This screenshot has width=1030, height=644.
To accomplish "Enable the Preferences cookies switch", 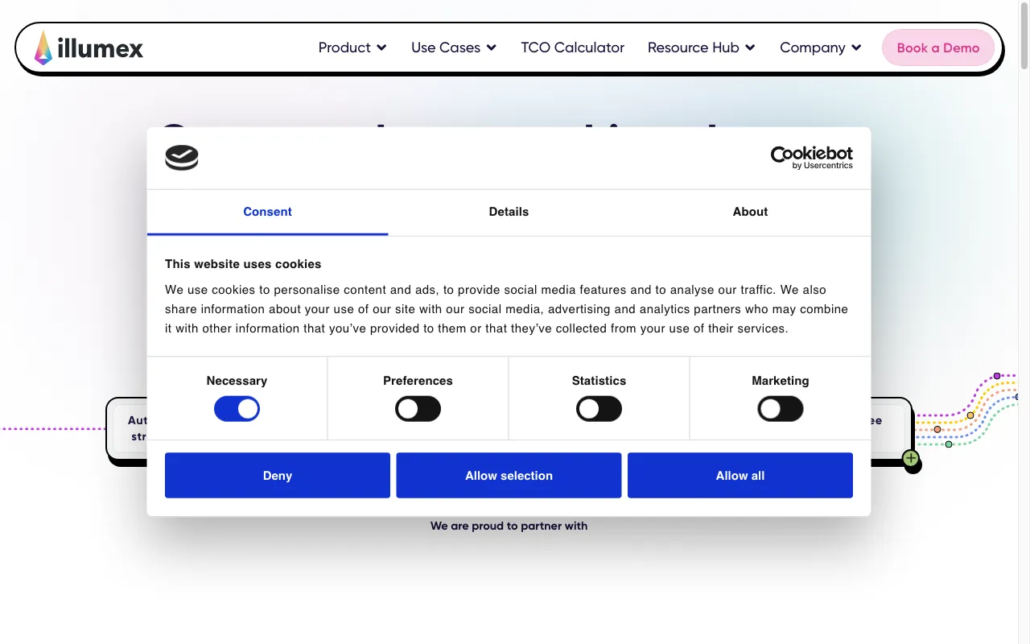I will click(418, 409).
